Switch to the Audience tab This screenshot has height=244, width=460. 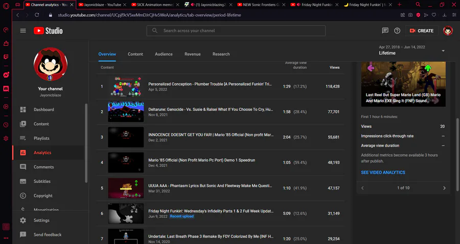tap(164, 54)
